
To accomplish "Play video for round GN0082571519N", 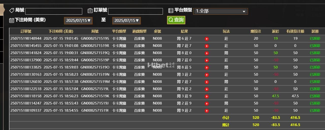I will [x=207, y=75].
